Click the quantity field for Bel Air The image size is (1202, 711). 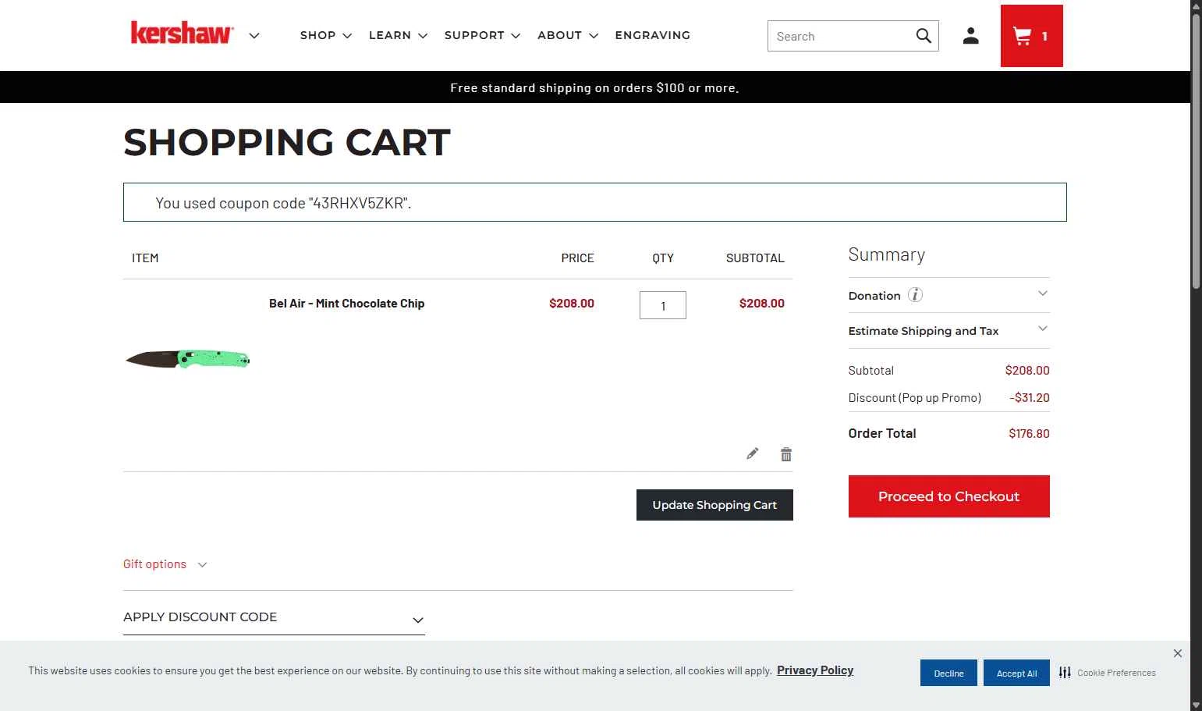[x=663, y=305]
